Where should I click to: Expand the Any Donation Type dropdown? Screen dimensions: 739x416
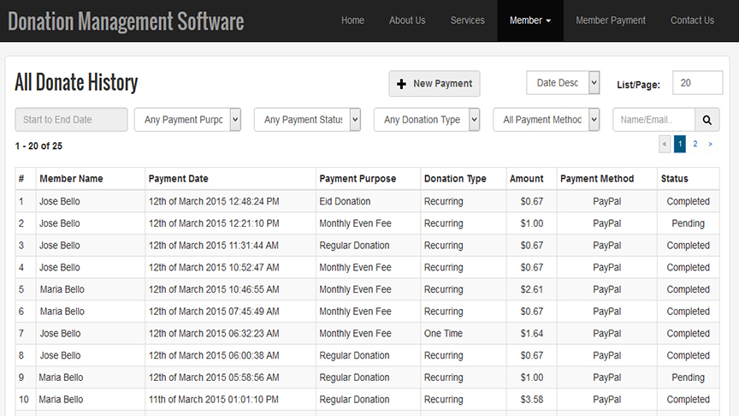click(x=427, y=120)
